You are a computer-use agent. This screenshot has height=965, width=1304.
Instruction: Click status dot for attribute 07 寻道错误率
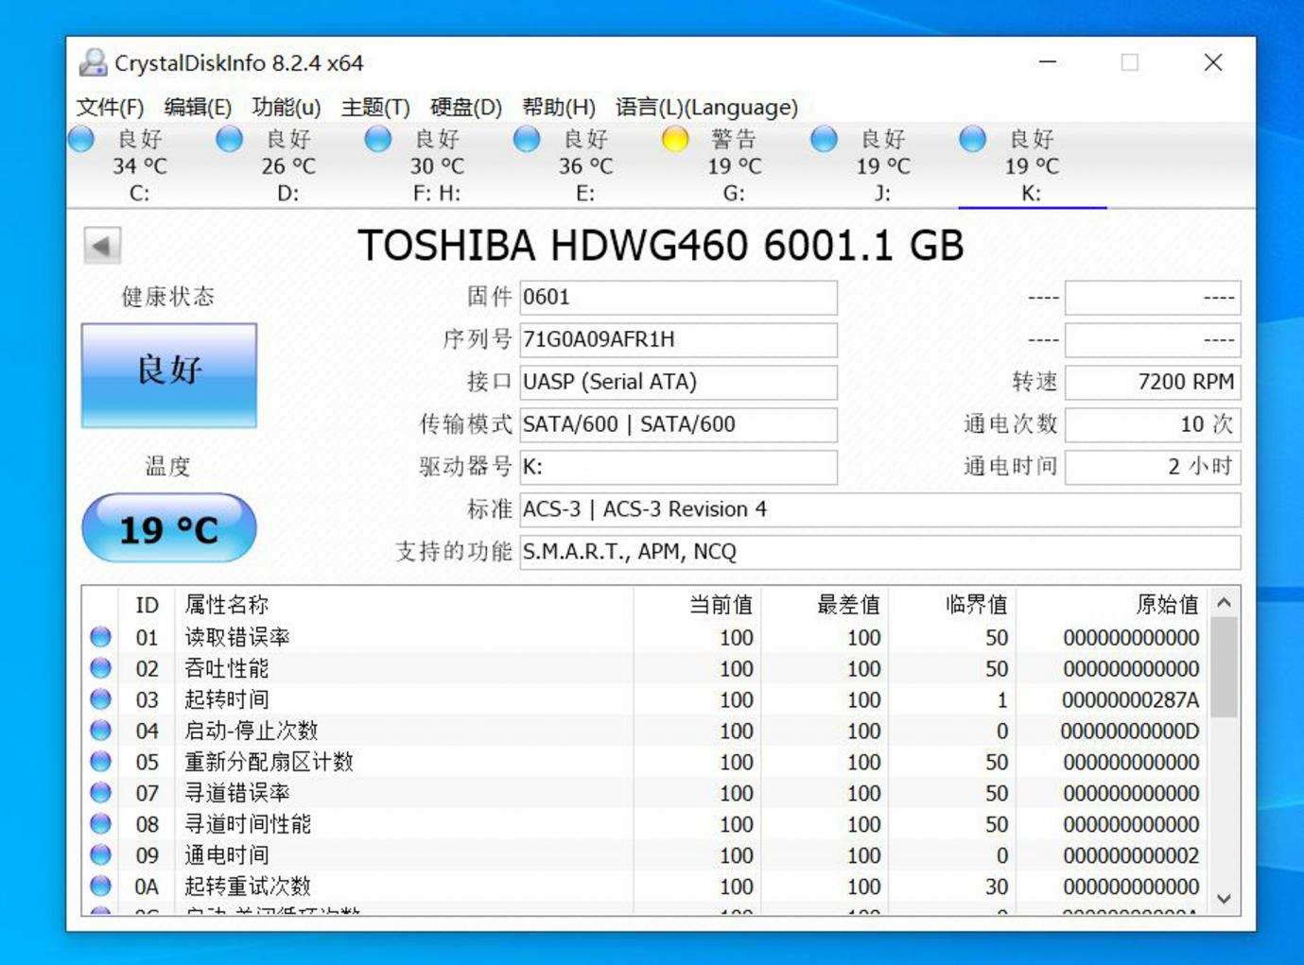coord(101,793)
